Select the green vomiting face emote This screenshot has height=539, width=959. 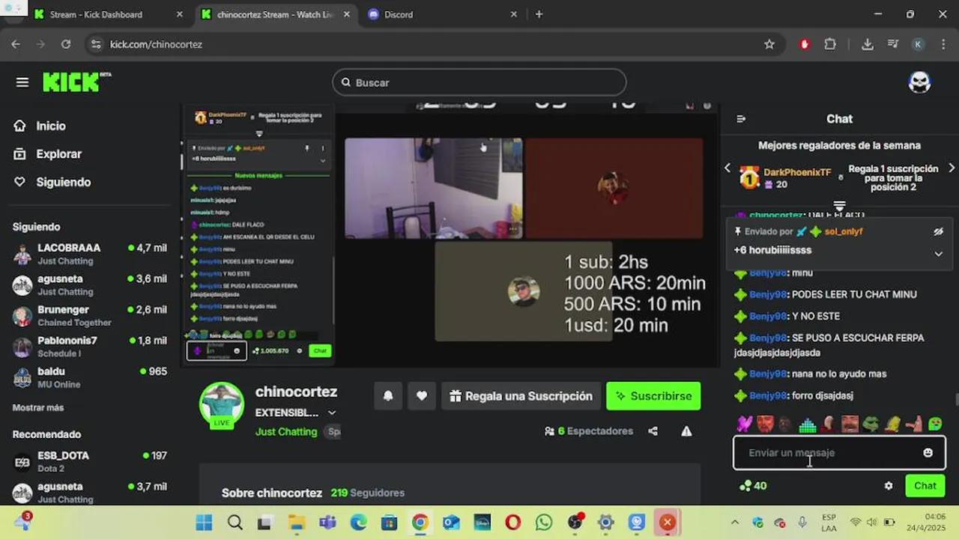coord(935,424)
